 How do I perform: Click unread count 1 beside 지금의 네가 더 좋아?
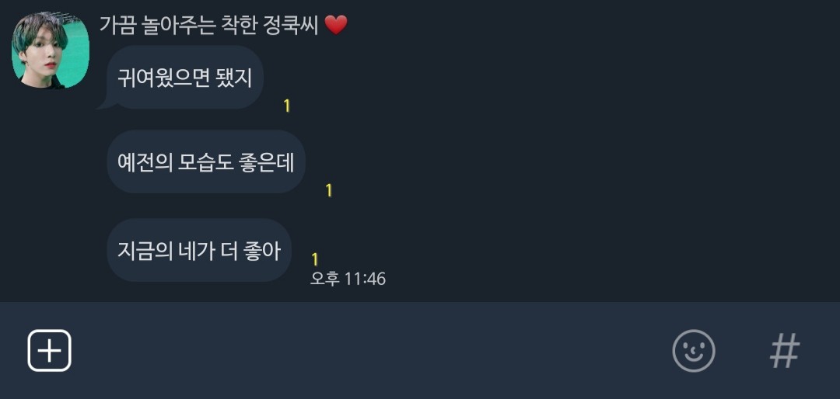tap(315, 259)
